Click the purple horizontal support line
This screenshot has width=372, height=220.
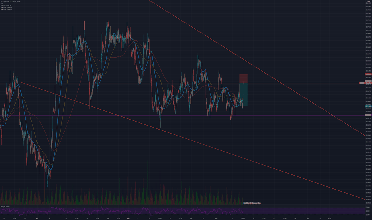click(182, 115)
